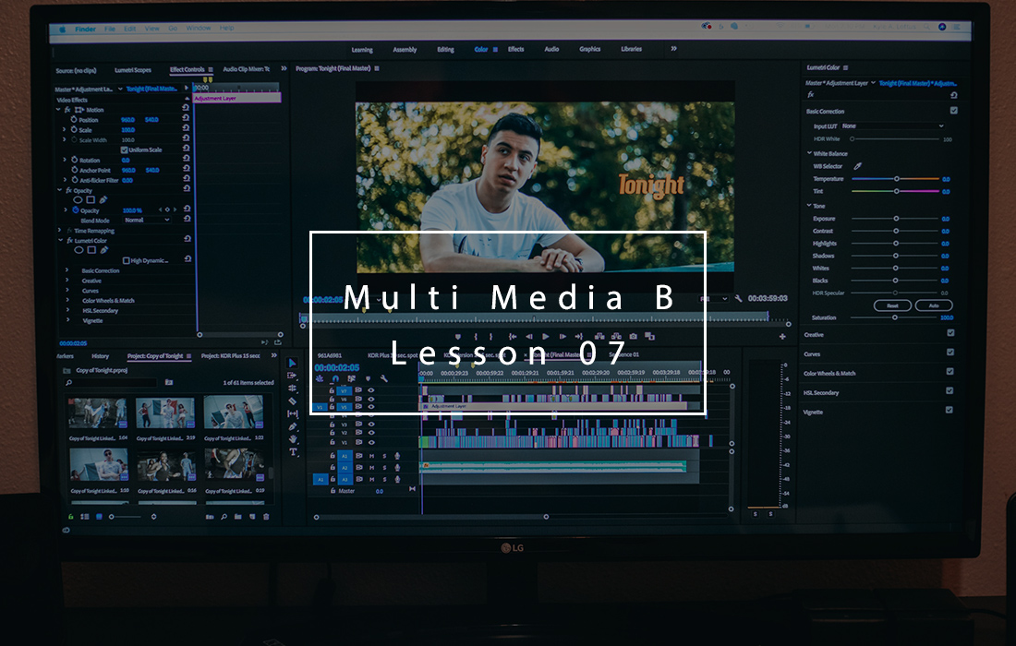Enable the High Dynamic Range checkbox
The width and height of the screenshot is (1016, 646).
(127, 261)
